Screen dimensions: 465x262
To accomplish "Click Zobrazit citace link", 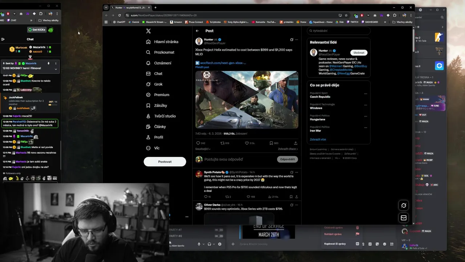I will [x=288, y=149].
